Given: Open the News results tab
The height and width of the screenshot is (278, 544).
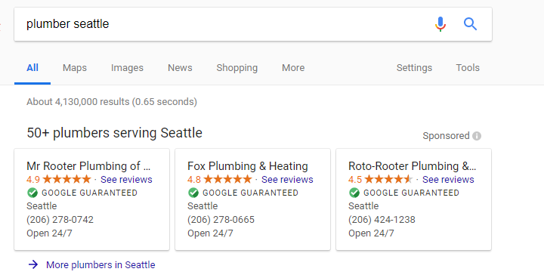Looking at the screenshot, I should [180, 68].
